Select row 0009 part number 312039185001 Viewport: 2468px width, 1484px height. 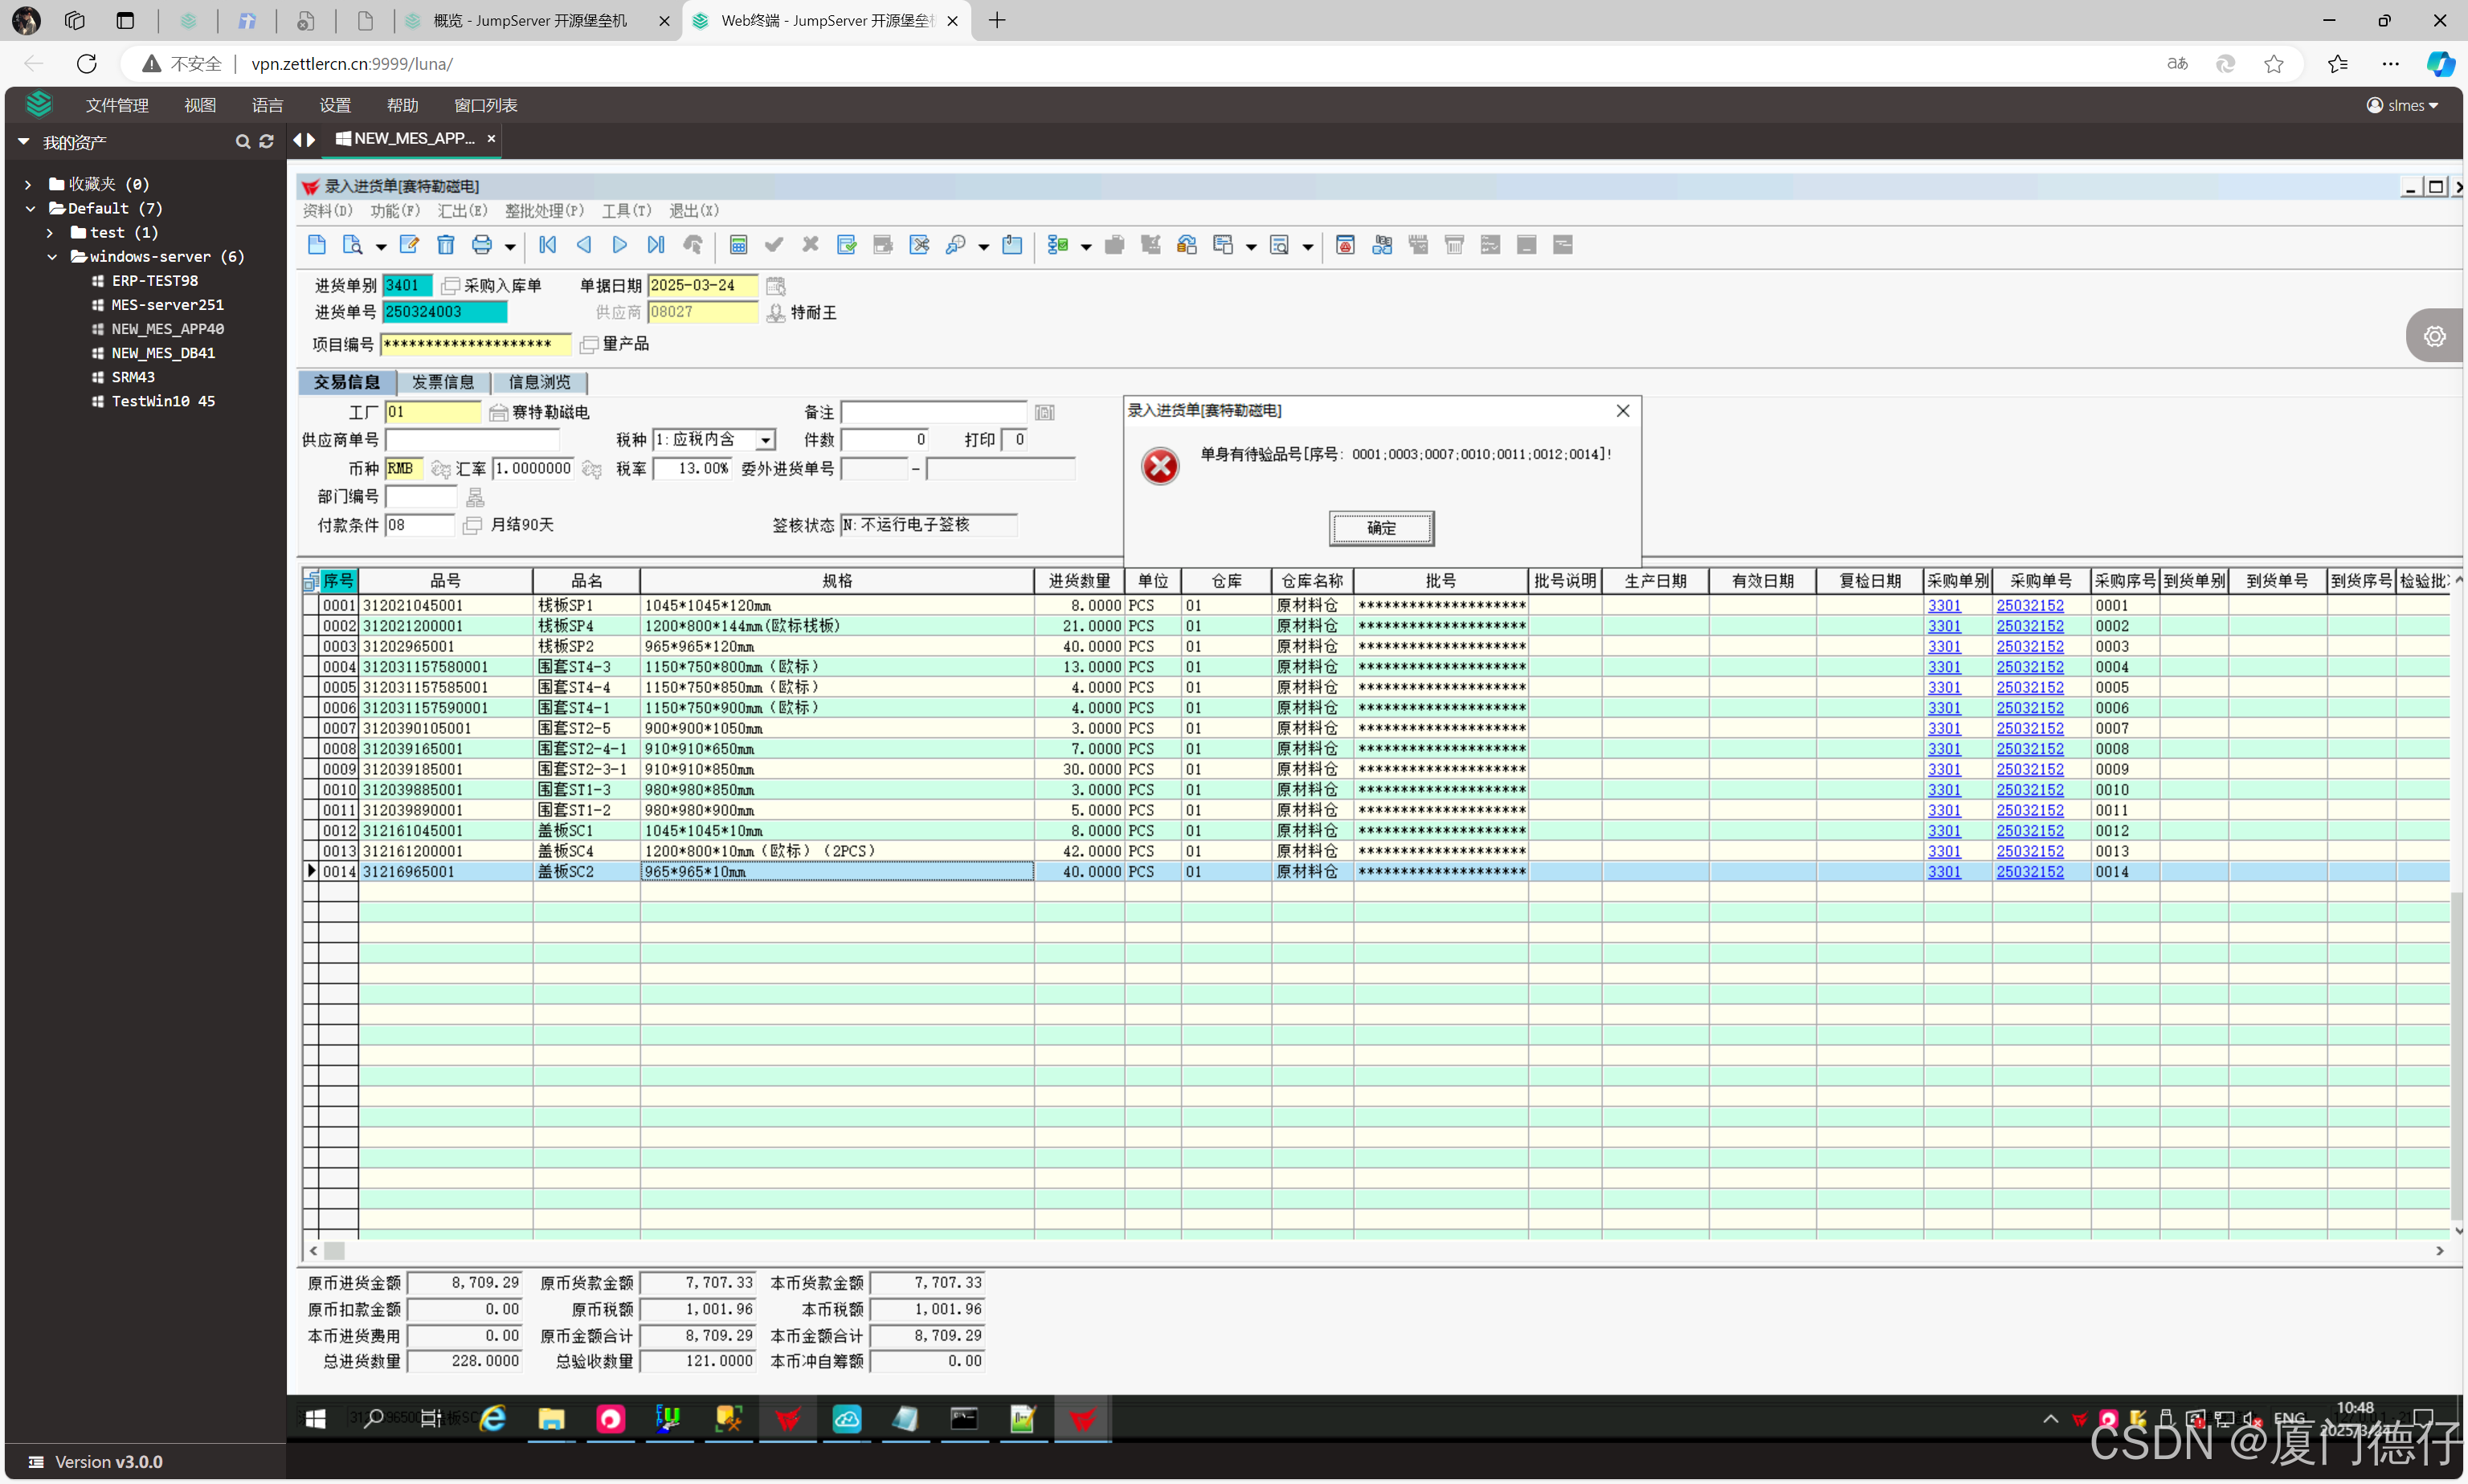point(445,769)
